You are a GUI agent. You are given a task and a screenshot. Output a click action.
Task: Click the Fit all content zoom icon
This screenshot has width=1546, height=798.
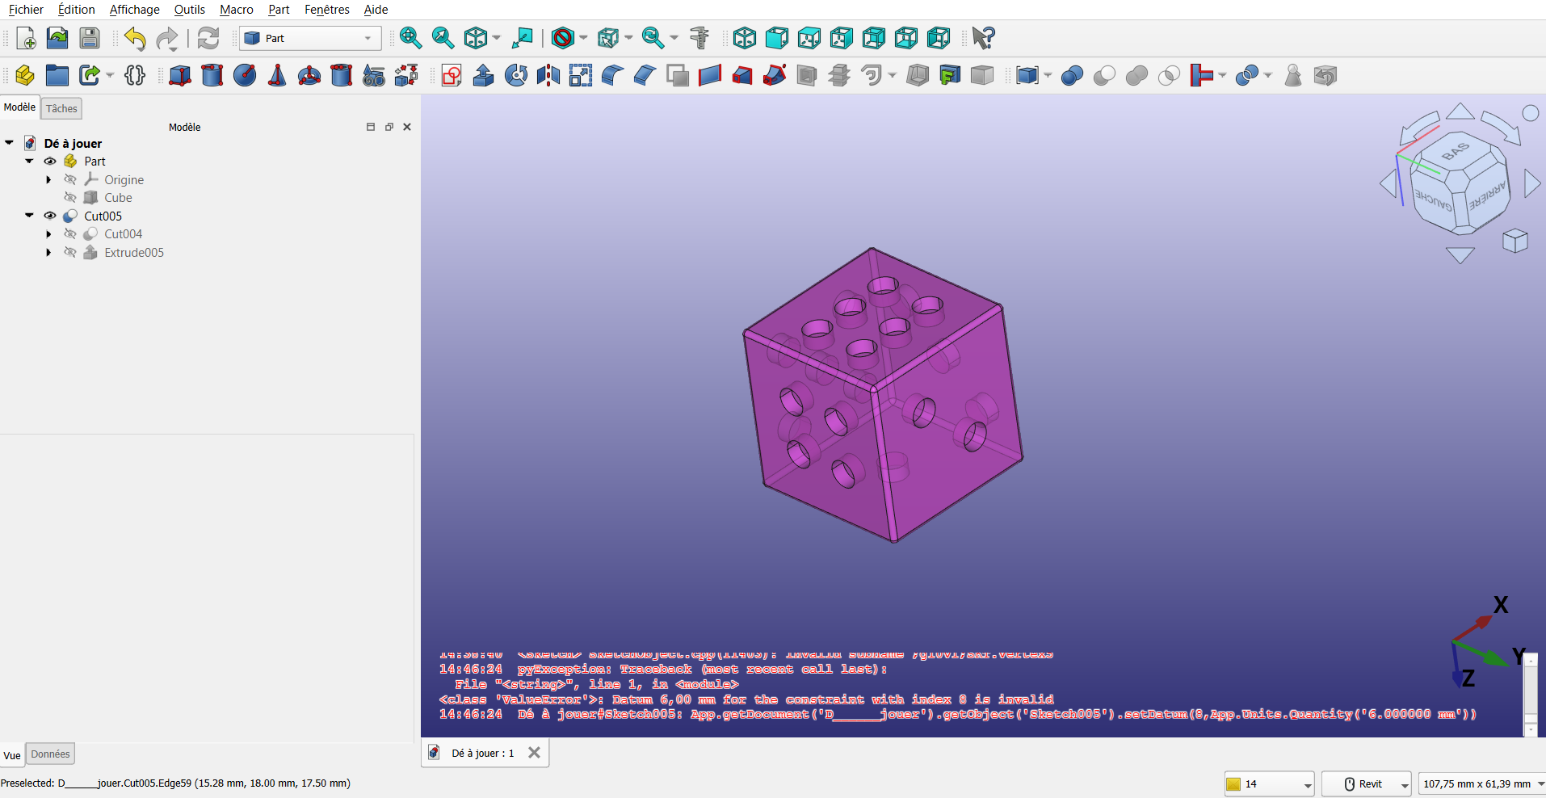[x=410, y=38]
